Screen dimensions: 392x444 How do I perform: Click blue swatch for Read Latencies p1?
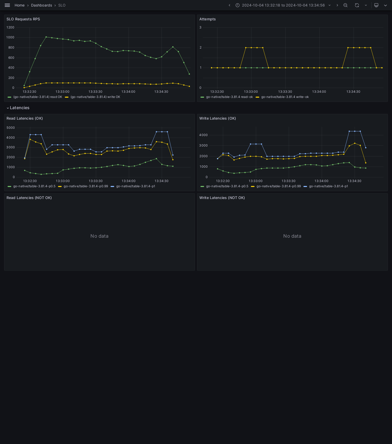coord(112,186)
